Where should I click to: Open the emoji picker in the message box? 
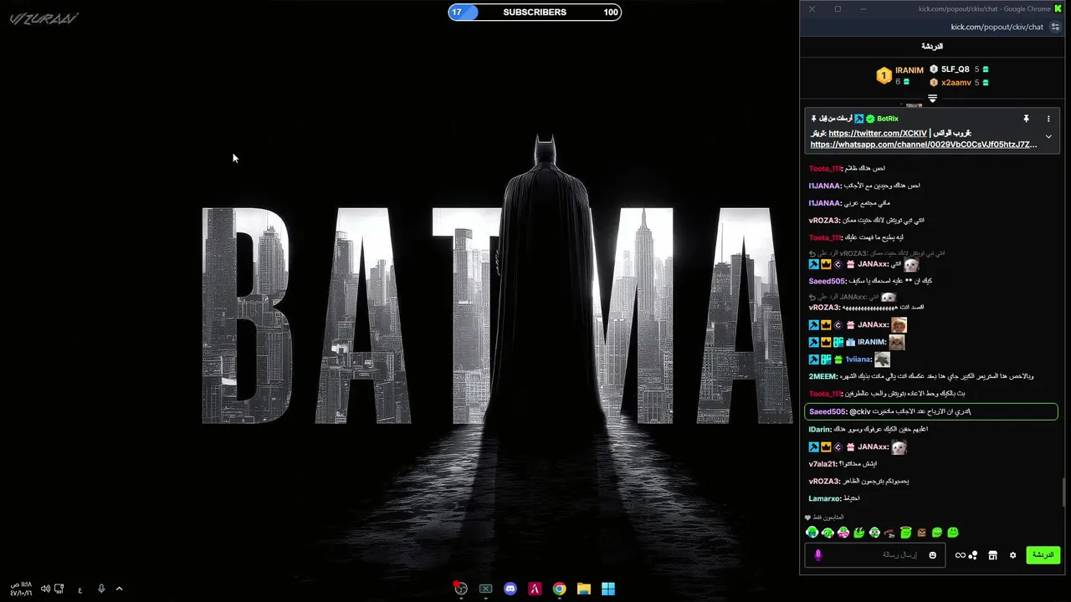[x=933, y=555]
